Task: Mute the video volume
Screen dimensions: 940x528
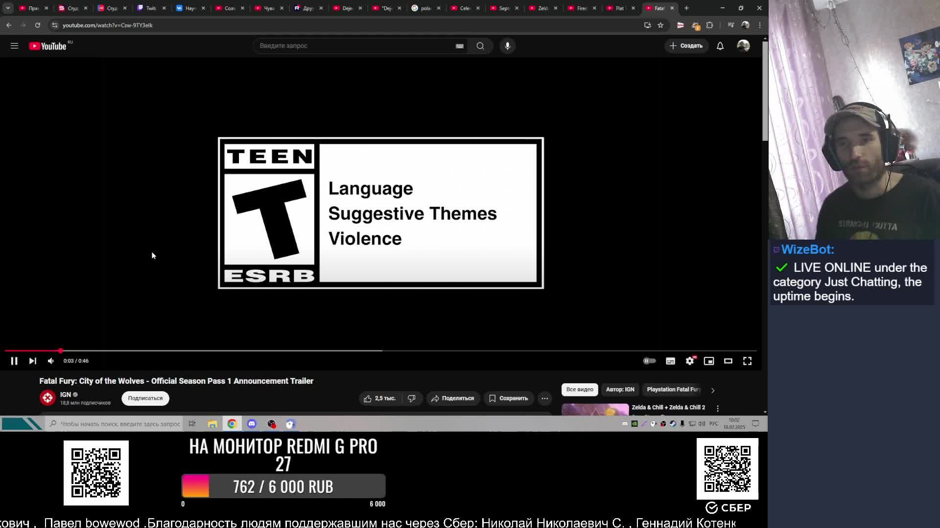Action: click(51, 361)
